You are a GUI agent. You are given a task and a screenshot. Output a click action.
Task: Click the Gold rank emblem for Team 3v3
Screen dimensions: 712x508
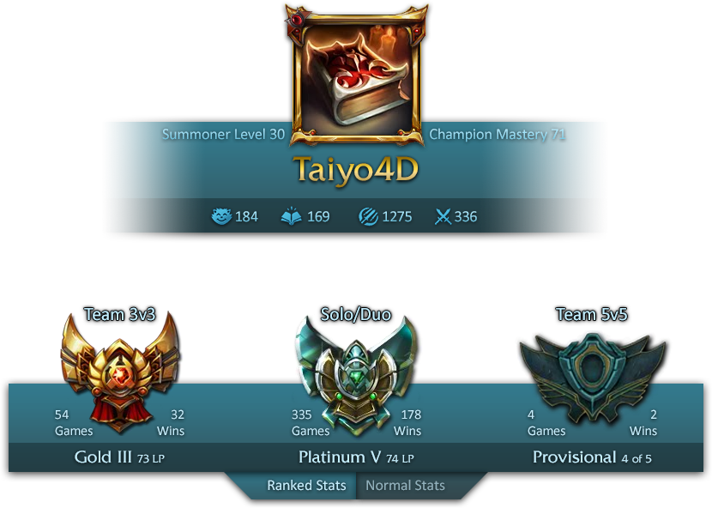(x=120, y=372)
